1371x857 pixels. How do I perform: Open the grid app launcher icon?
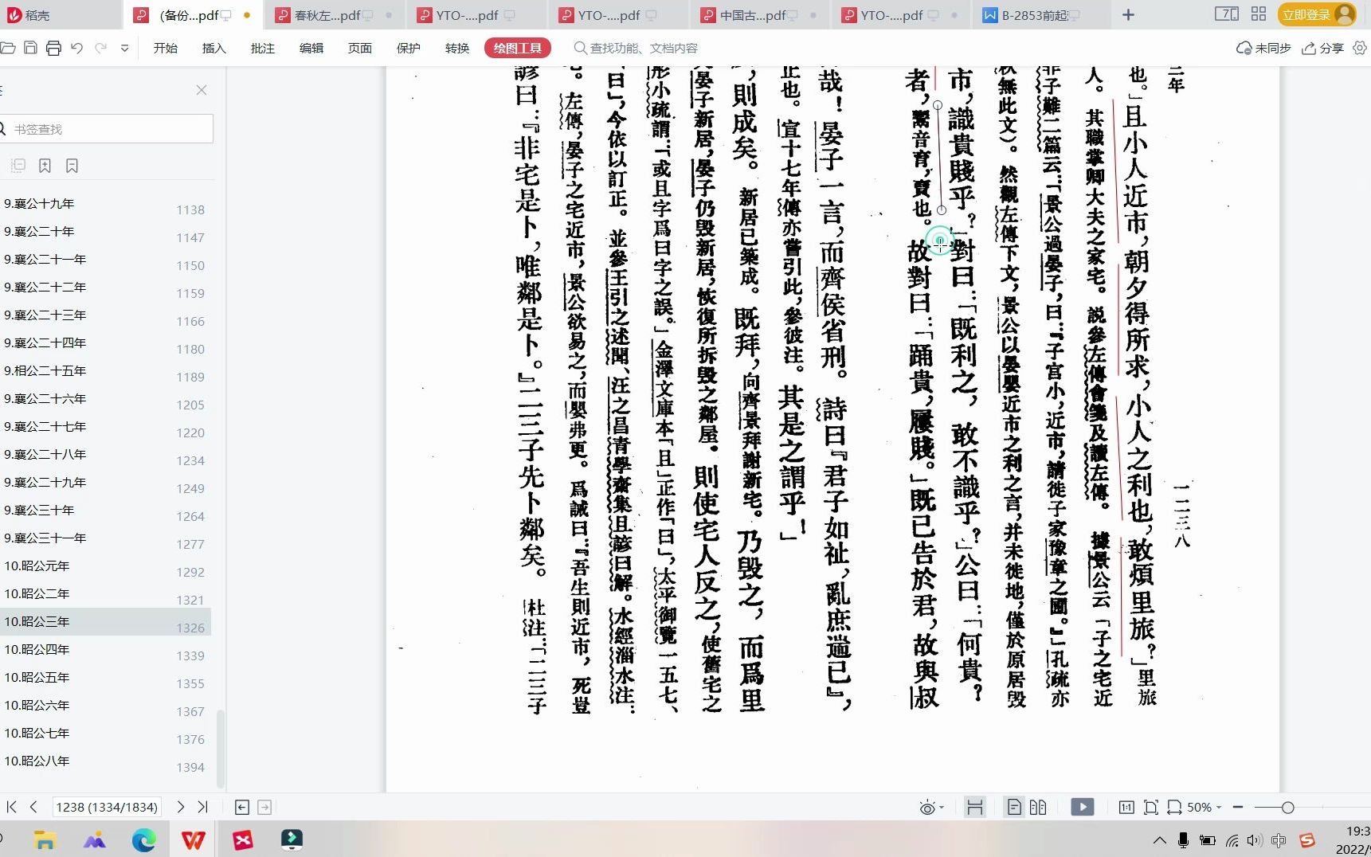tap(1259, 14)
